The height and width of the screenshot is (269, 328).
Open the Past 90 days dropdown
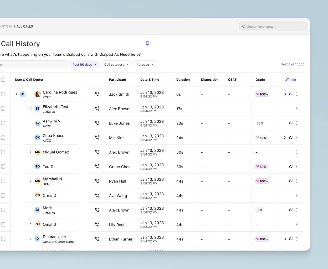click(84, 64)
